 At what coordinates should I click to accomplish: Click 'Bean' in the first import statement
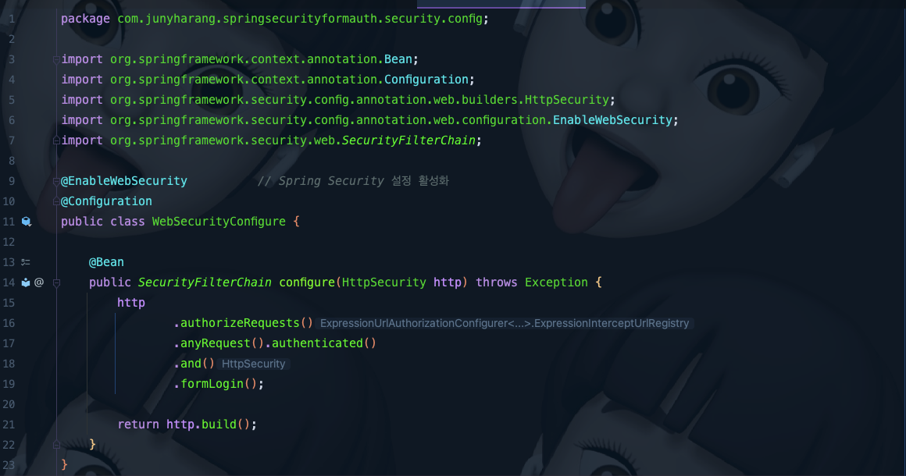398,59
